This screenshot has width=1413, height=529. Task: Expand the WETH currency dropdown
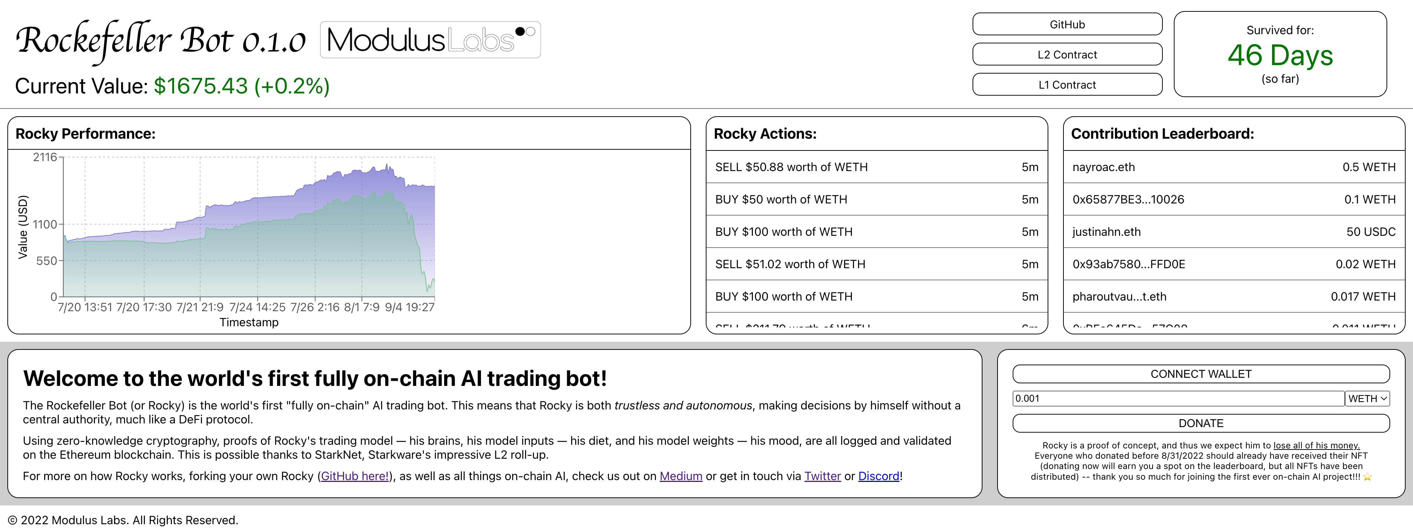(1367, 398)
